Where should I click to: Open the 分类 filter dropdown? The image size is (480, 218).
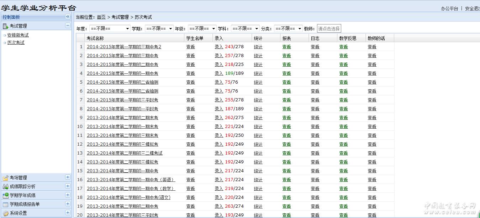[x=288, y=29]
